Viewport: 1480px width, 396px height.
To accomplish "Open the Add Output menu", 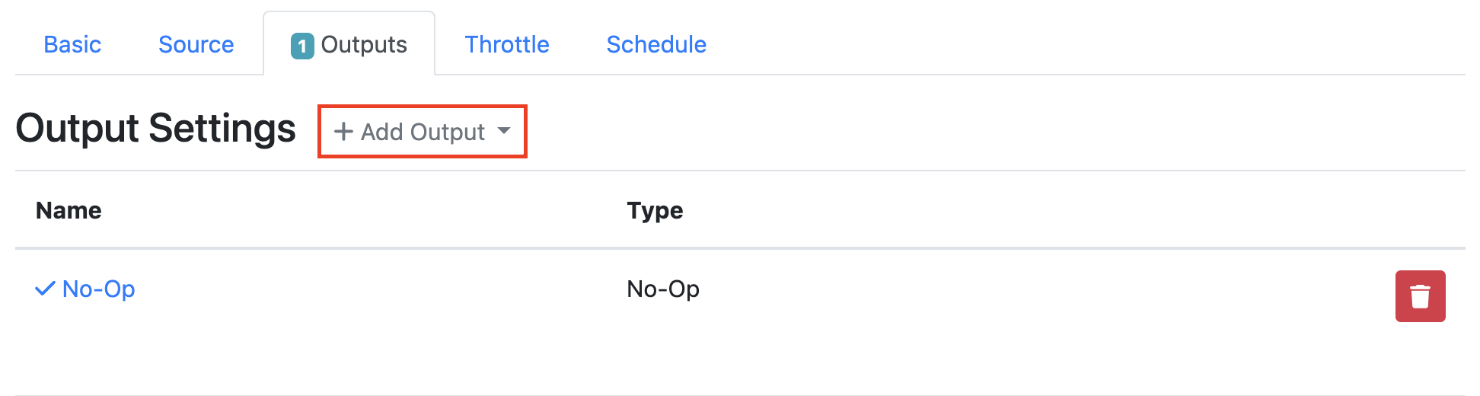I will point(422,132).
